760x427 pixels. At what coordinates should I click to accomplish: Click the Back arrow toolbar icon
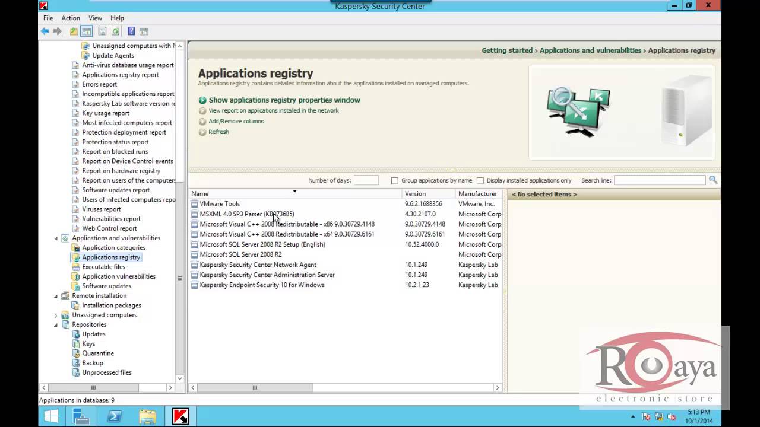(45, 31)
